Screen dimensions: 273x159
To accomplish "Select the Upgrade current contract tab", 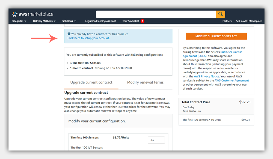I will [91, 82].
